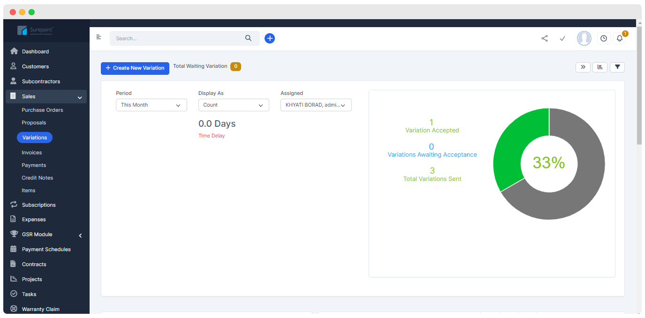Click Create New Variation button
The height and width of the screenshot is (318, 645).
click(135, 68)
